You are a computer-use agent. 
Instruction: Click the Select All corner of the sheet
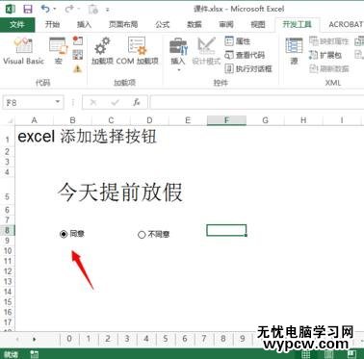point(8,120)
